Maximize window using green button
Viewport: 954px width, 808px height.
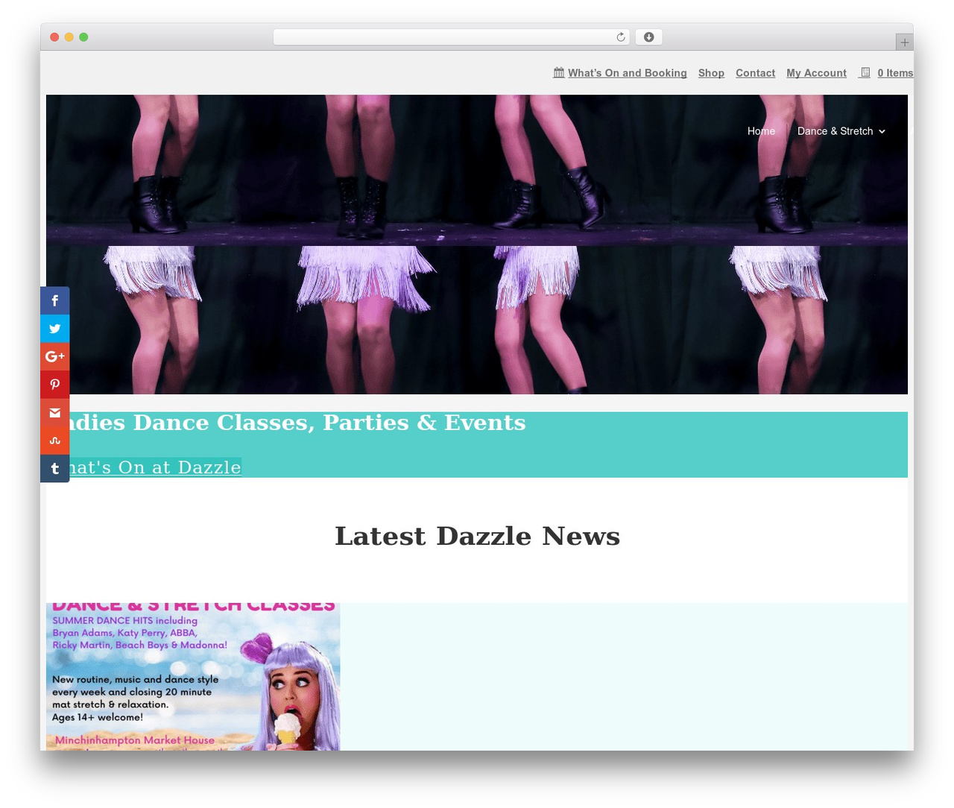pyautogui.click(x=83, y=37)
